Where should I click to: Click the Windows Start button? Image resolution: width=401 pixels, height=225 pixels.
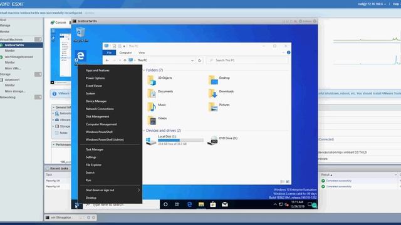click(x=76, y=204)
